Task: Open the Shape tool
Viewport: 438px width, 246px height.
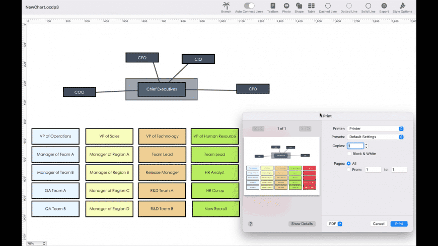Action: click(299, 6)
